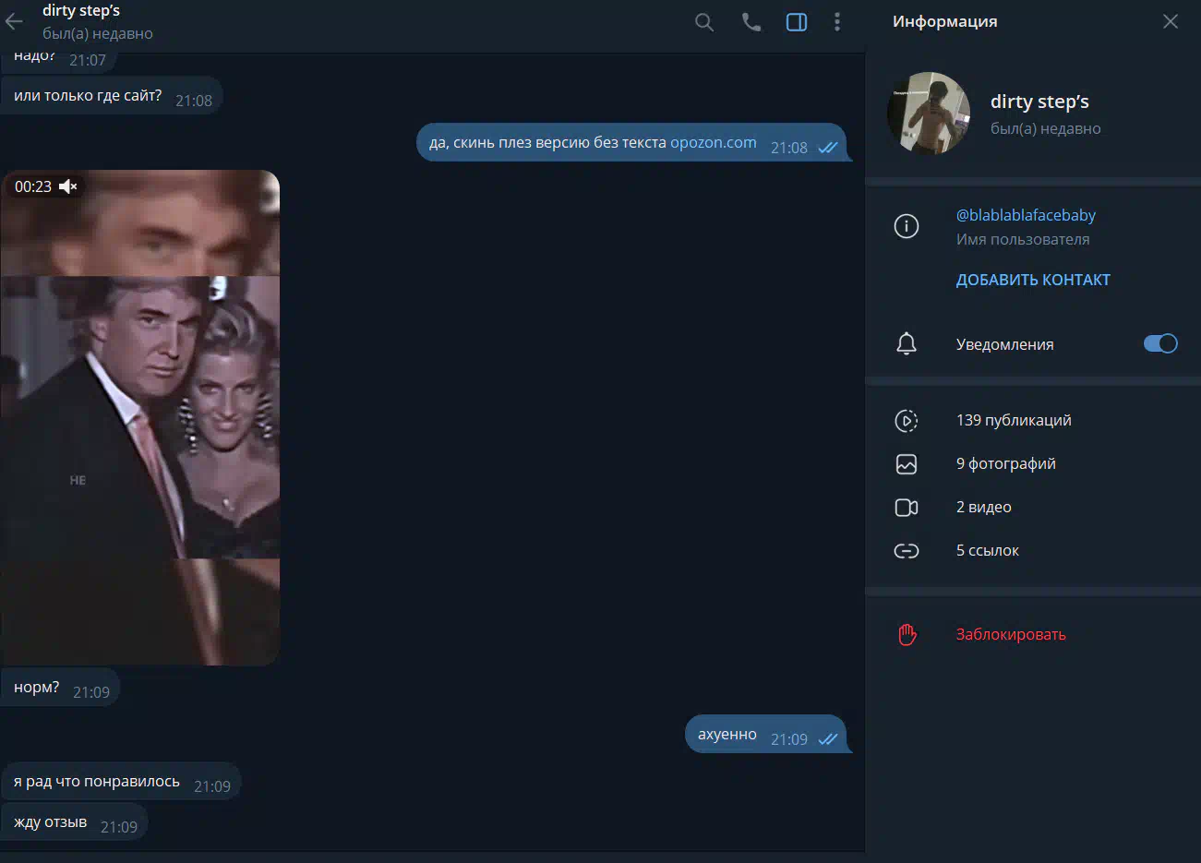1201x863 pixels.
Task: Click the video camera icon for 2 видео
Action: 907,507
